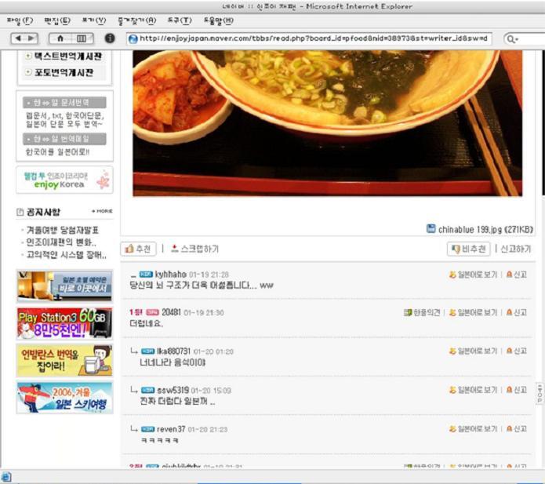545x484 pixels.
Task: Click the disk icon beside chinablue 199.jpg
Action: [431, 229]
